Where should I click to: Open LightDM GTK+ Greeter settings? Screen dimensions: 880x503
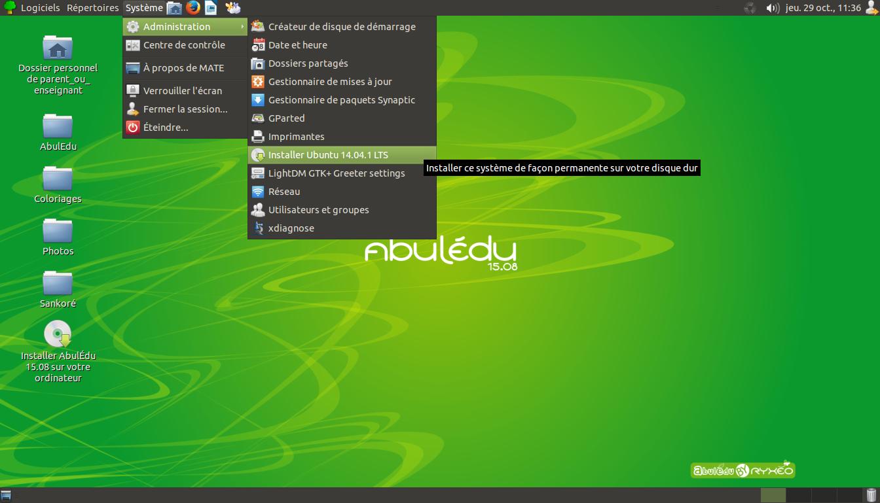pyautogui.click(x=342, y=173)
